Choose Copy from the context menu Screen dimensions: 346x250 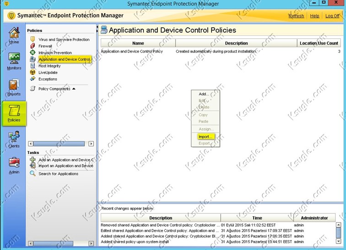coord(203,115)
